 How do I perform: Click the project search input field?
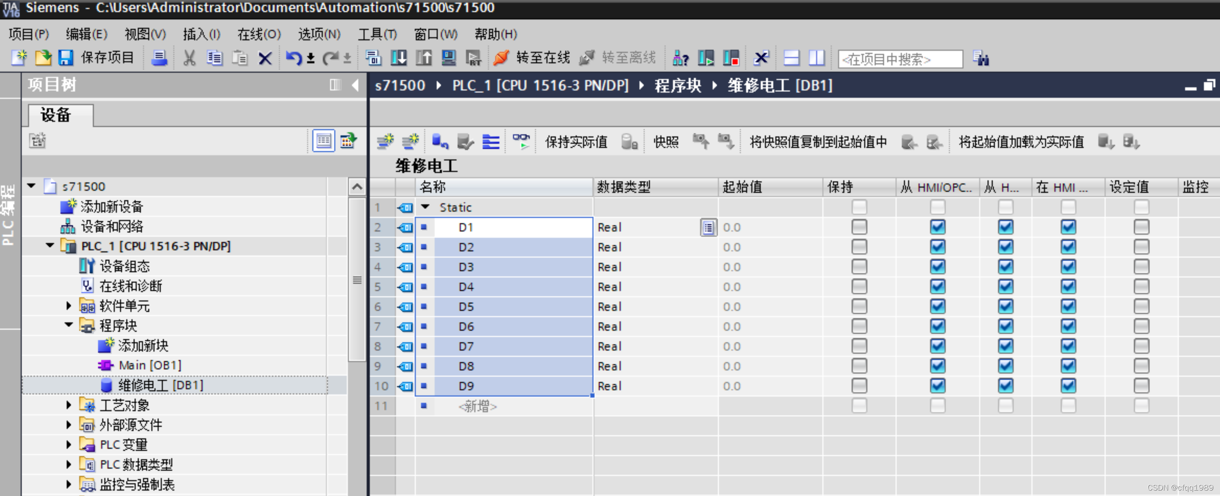click(900, 59)
